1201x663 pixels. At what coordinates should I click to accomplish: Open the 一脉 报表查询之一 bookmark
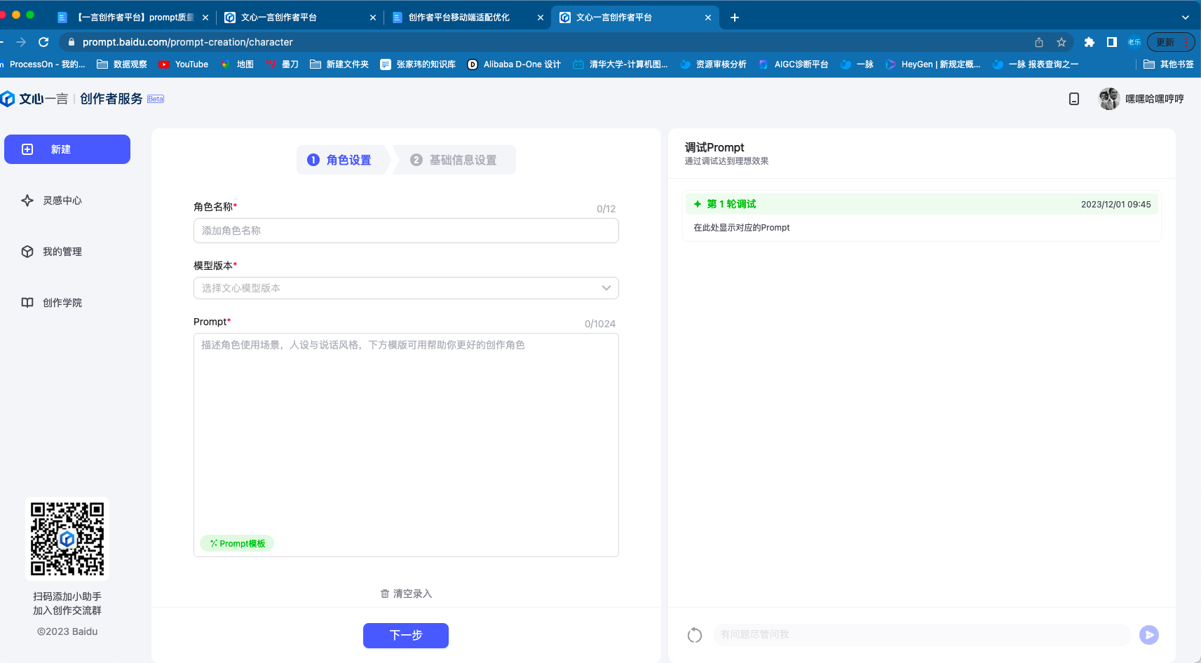tap(1035, 64)
